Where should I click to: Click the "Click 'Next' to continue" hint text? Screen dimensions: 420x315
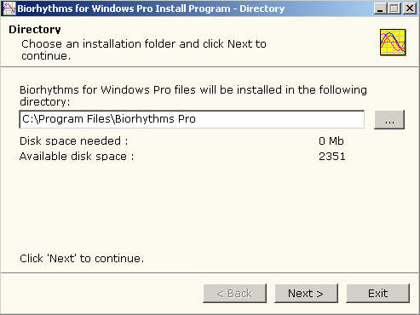82,259
